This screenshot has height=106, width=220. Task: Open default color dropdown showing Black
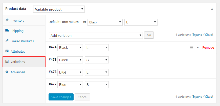coord(105,22)
